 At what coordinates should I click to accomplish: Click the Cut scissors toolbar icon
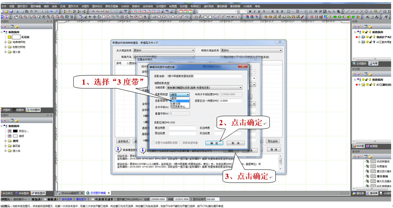click(x=18, y=12)
